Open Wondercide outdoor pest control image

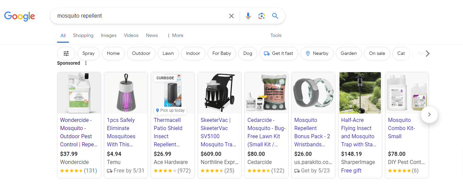[79, 92]
